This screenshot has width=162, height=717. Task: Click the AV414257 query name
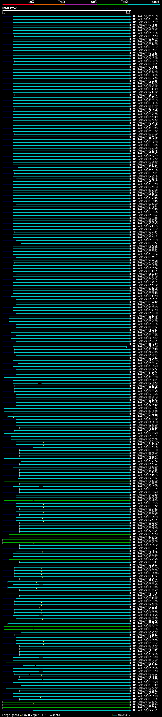tap(9, 8)
